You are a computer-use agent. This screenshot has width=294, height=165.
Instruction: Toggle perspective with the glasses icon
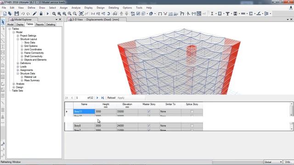115,14
